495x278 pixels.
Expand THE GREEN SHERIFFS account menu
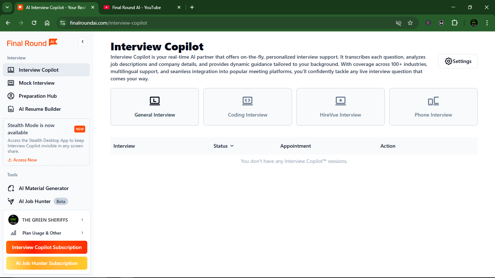click(46, 220)
